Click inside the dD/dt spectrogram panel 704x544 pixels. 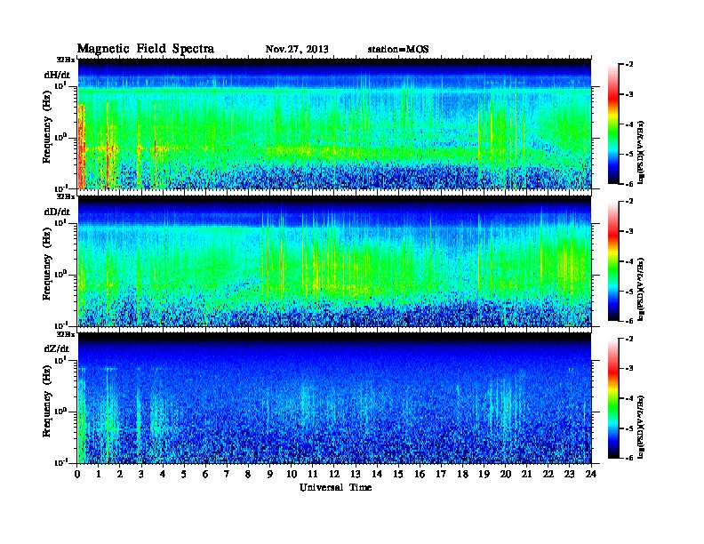pos(334,261)
